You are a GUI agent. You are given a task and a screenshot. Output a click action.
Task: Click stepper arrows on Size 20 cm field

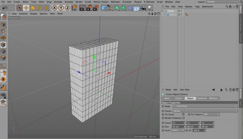pos(213,126)
